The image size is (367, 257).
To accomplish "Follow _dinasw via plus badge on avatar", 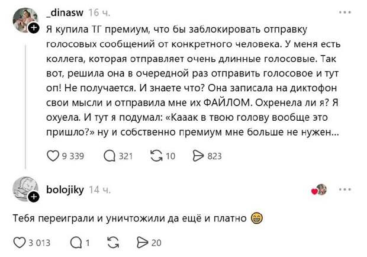I will [34, 28].
